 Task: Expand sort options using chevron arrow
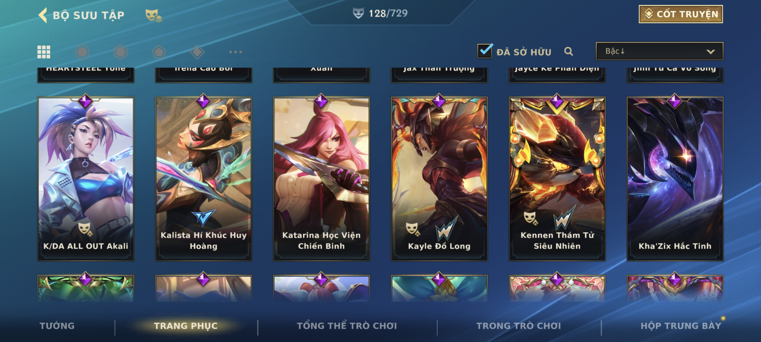(x=710, y=52)
